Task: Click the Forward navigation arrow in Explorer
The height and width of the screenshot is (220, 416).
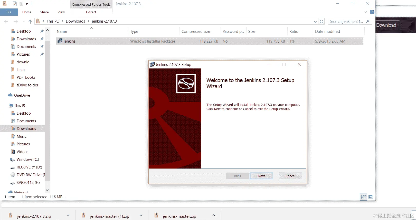Action: 16,22
